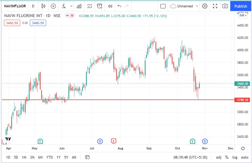Viewport: 252px width, 163px height.
Task: Open the fx indicators menu
Action: pos(64,6)
